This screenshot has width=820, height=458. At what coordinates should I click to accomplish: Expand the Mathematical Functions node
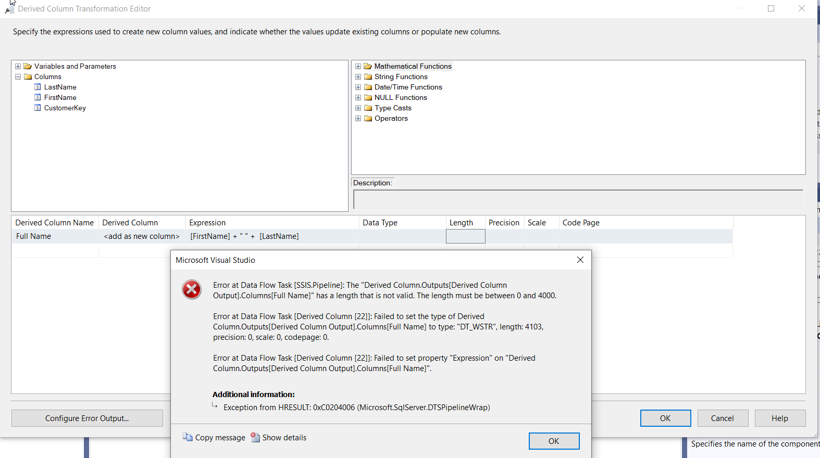358,66
